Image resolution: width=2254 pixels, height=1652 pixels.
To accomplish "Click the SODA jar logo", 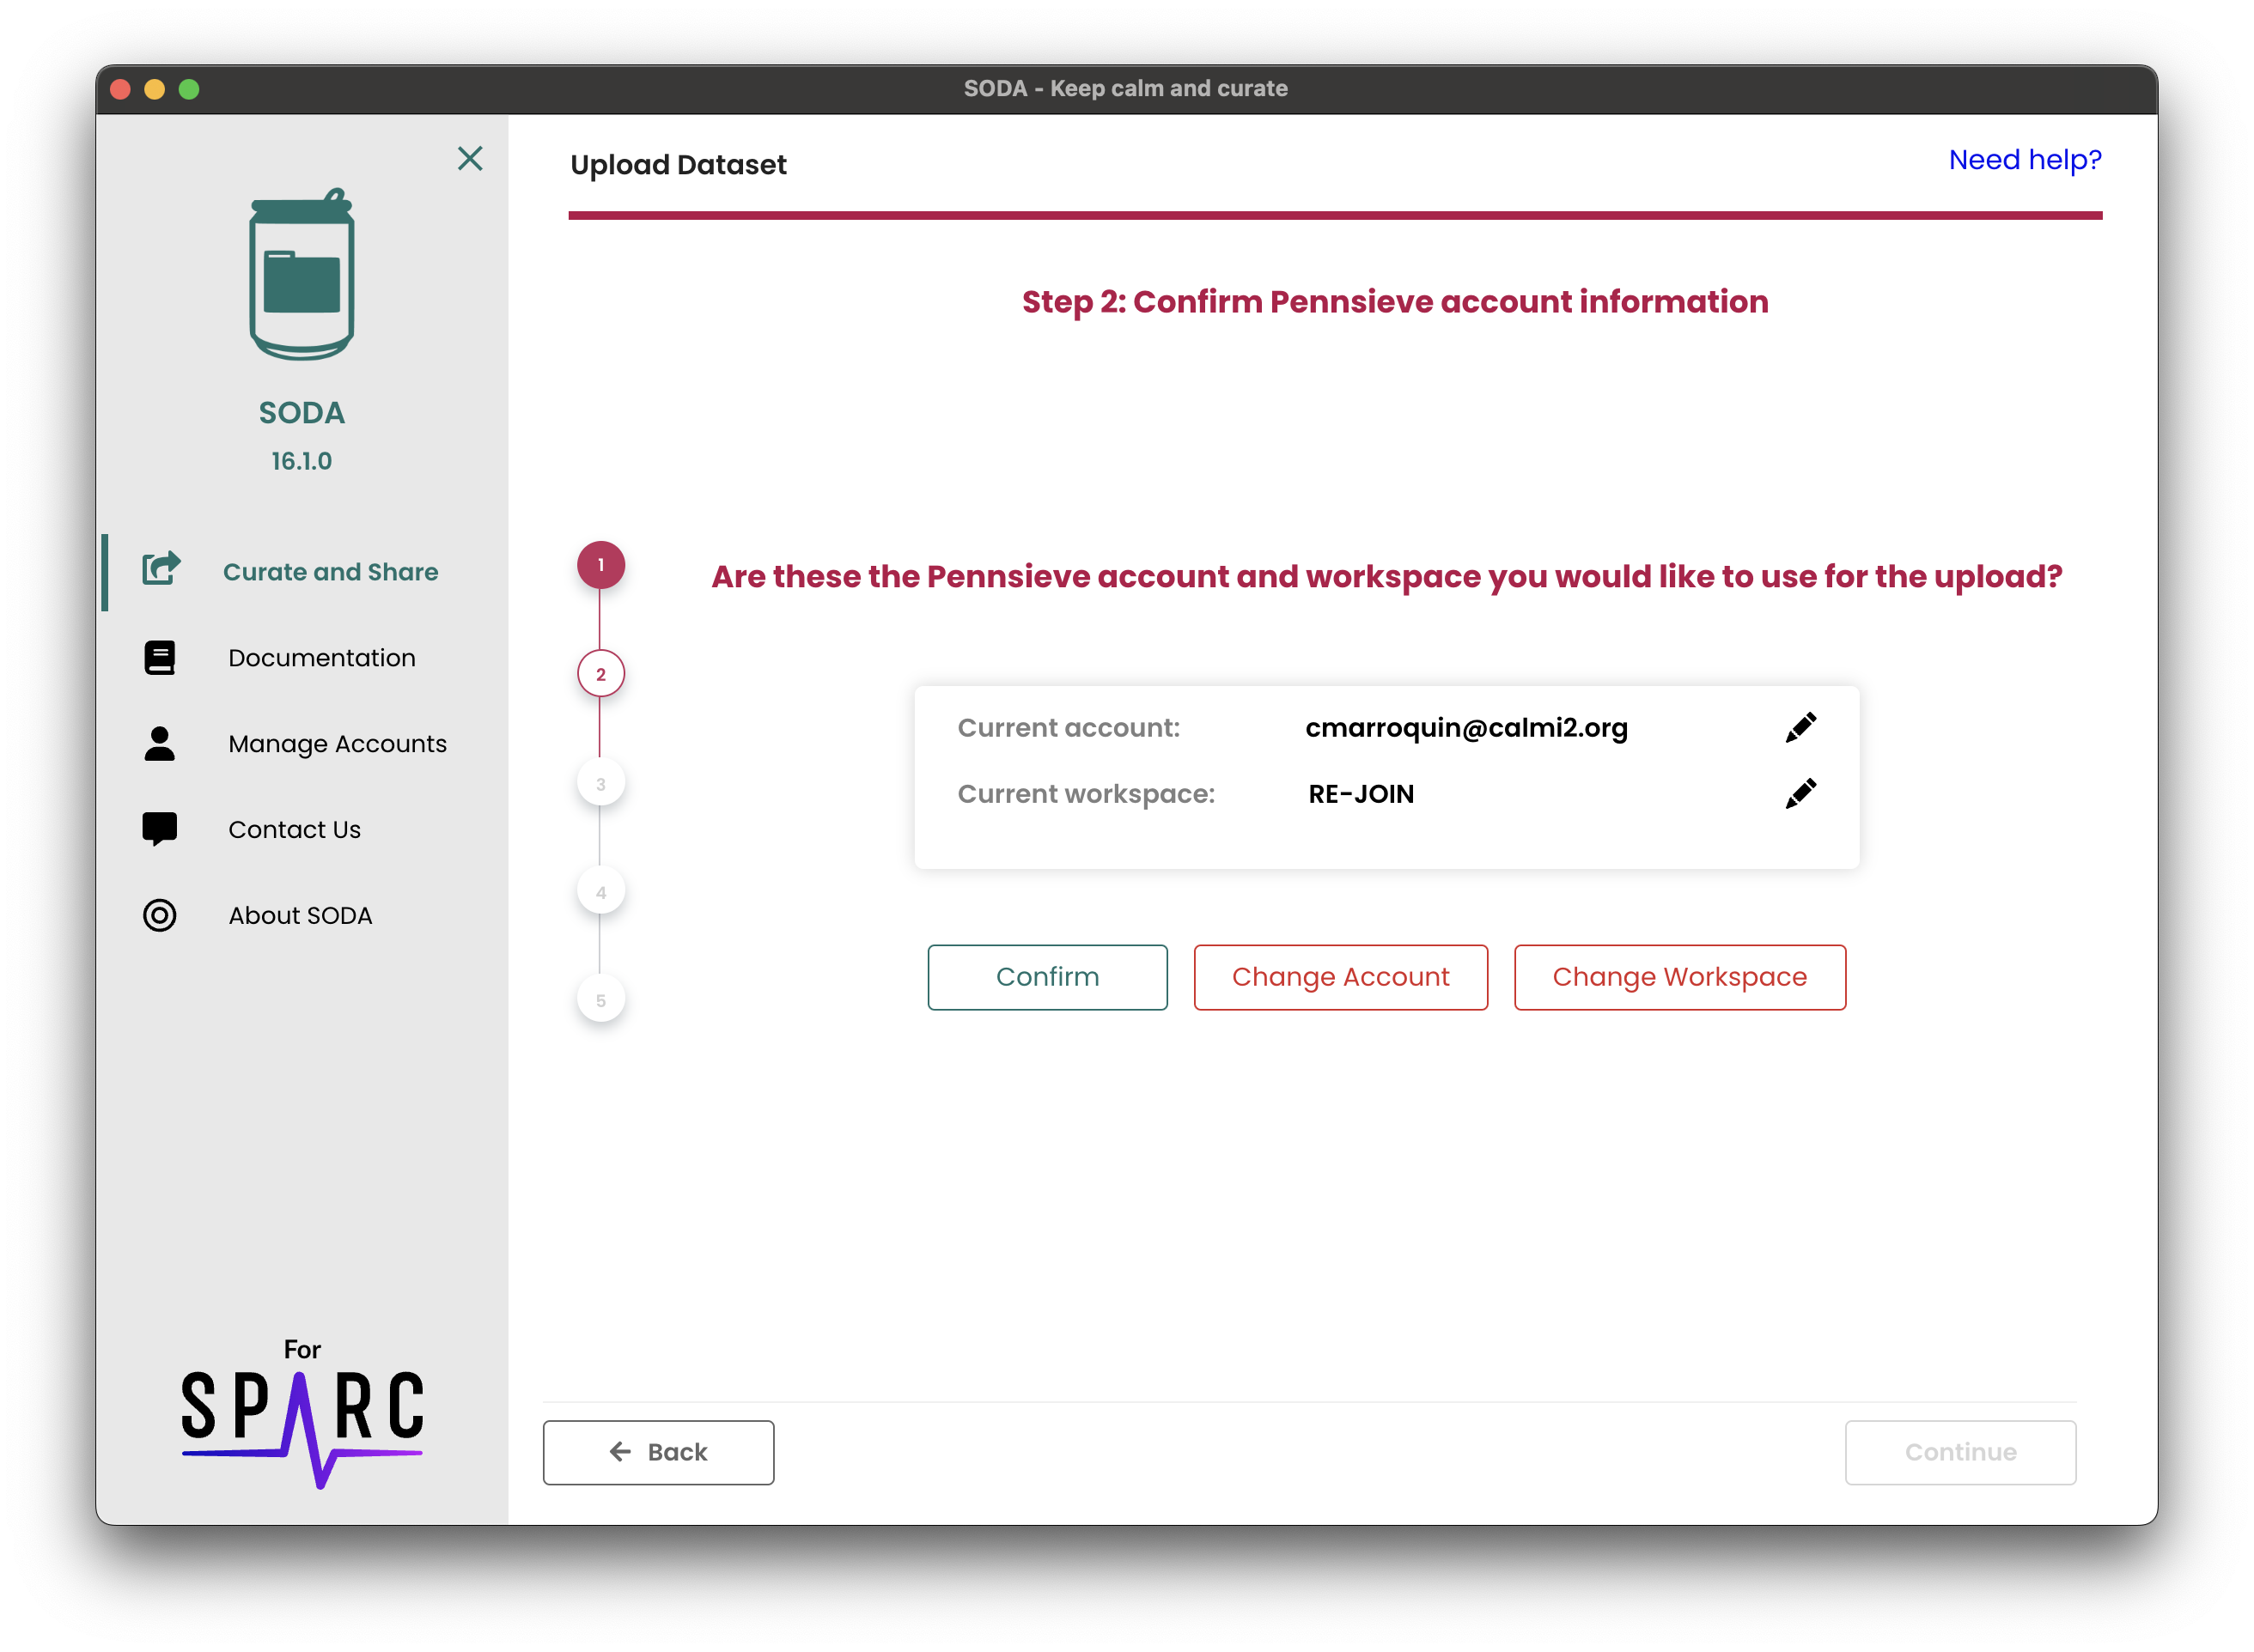I will [x=302, y=274].
